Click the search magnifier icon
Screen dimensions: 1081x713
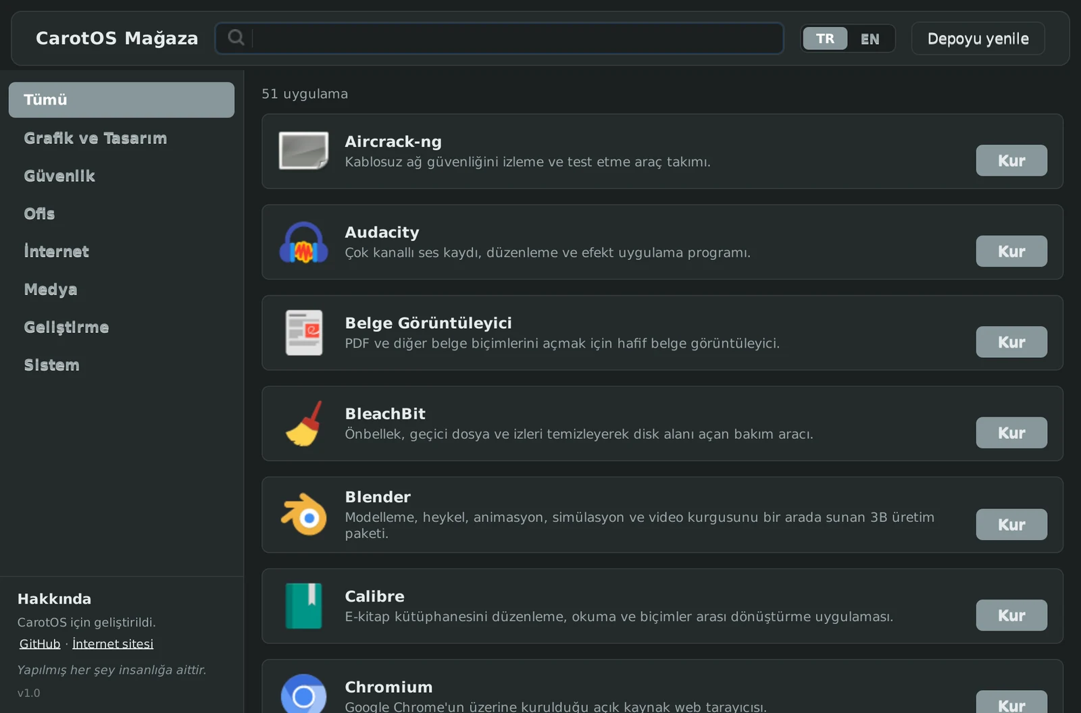click(236, 37)
